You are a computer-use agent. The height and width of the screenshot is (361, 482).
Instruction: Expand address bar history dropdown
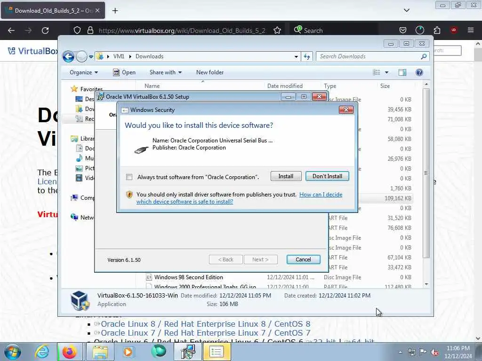tap(296, 56)
